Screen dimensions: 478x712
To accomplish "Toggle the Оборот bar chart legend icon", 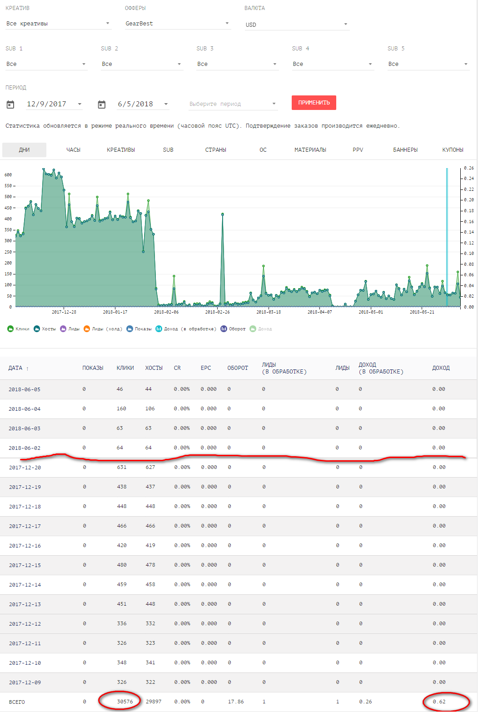I will 224,329.
